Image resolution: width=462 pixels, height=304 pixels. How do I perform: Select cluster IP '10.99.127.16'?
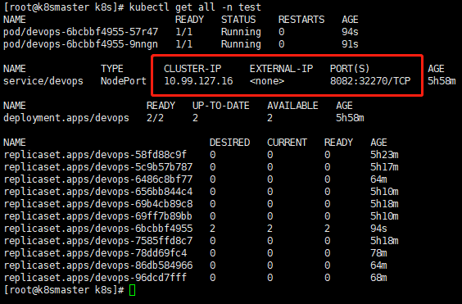pos(198,81)
